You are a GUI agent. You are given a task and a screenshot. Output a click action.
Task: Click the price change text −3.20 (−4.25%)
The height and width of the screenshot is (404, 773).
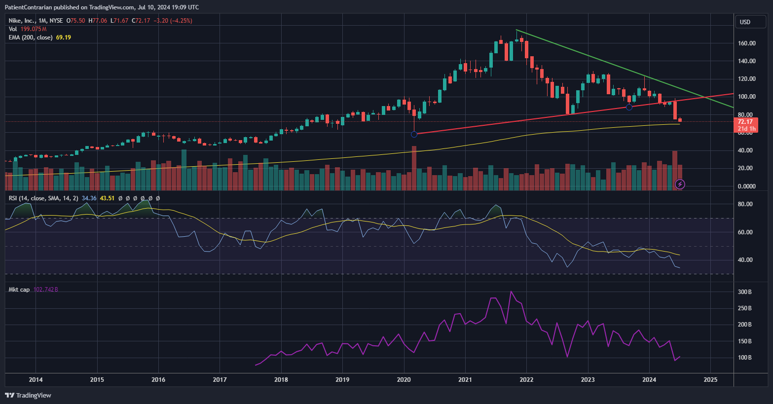(x=173, y=21)
